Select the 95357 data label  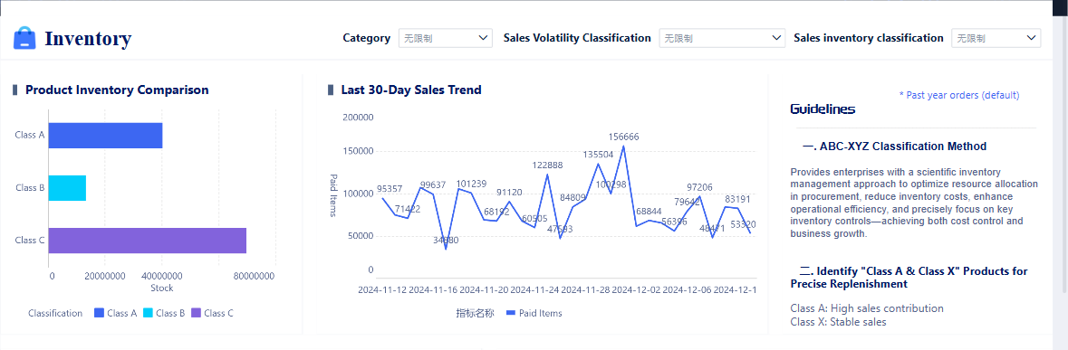390,188
